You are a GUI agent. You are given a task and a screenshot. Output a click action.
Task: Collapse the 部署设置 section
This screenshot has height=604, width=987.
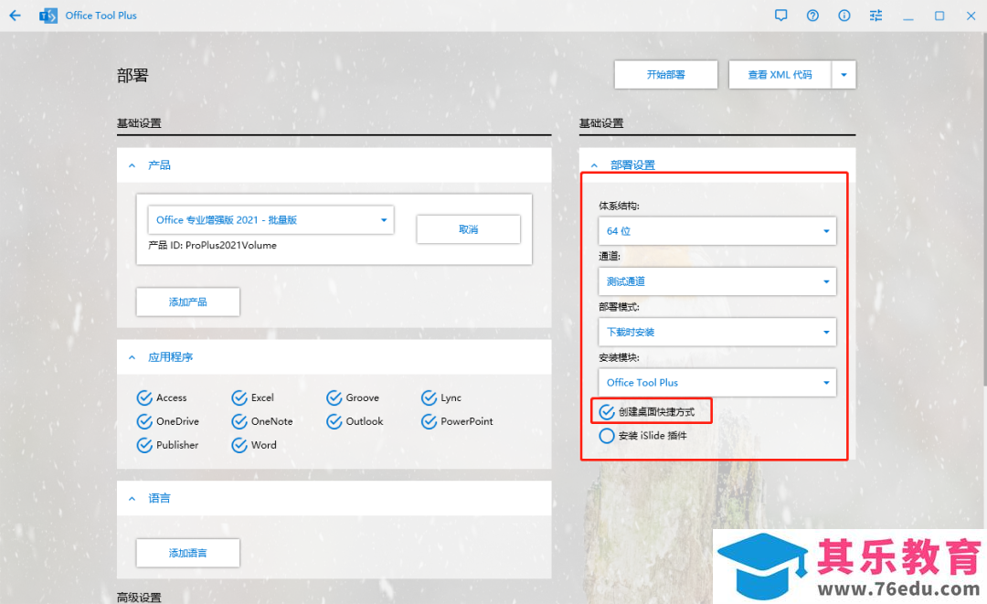pyautogui.click(x=594, y=165)
